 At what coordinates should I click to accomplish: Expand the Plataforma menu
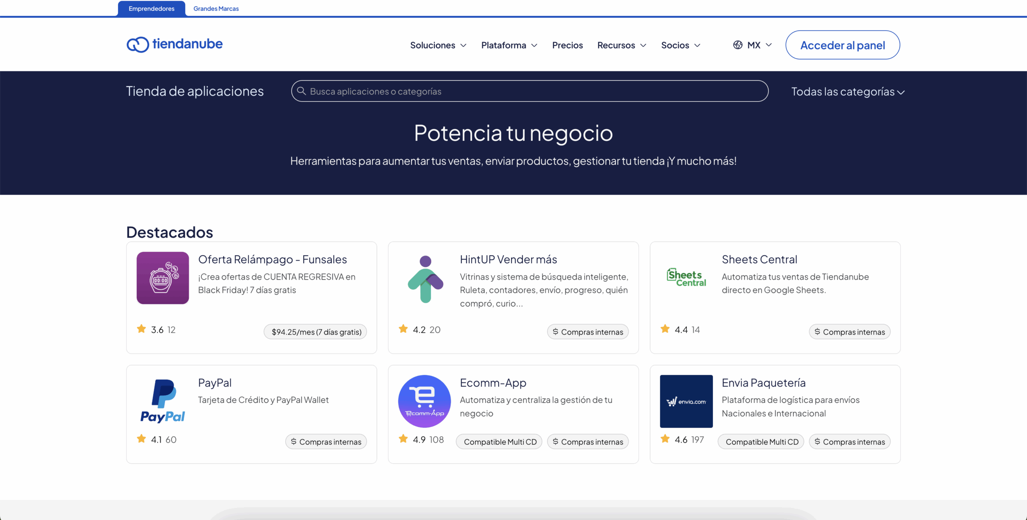coord(509,45)
